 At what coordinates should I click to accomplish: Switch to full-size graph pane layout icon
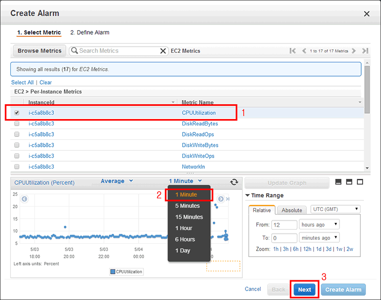(x=360, y=182)
